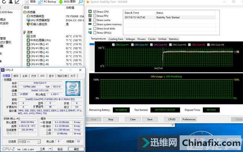Image resolution: width=243 pixels, height=152 pixels.
Task: Toggle the CPU Core #4 graph checkbox
Action: point(170,45)
